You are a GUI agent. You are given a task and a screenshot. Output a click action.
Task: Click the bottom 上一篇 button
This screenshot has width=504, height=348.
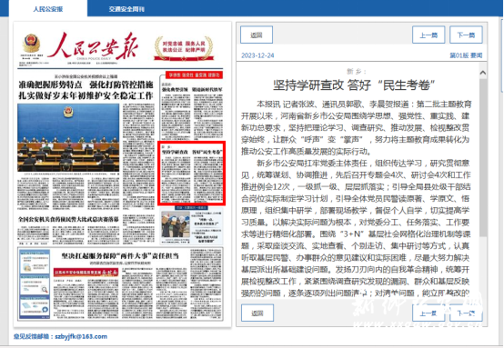click(x=428, y=313)
